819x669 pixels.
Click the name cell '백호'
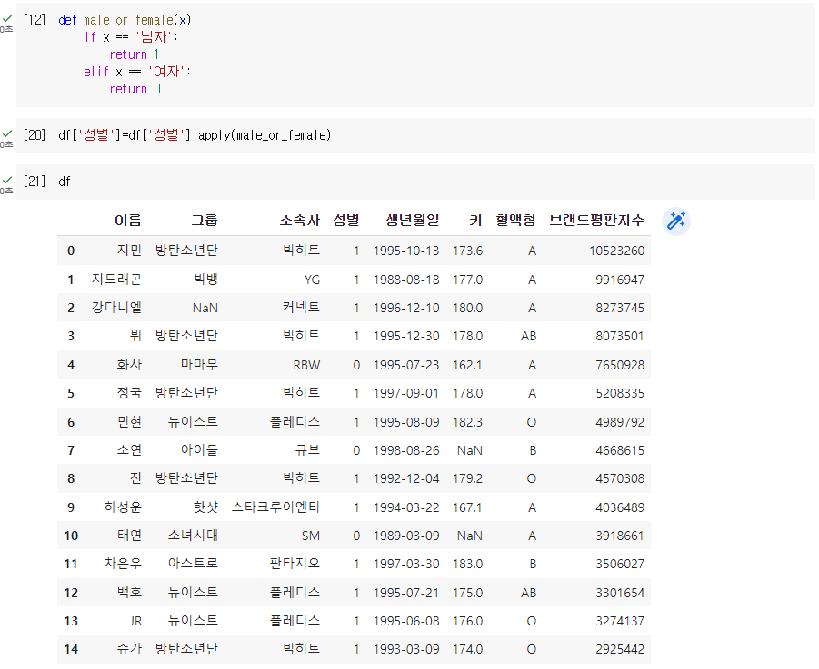point(129,593)
